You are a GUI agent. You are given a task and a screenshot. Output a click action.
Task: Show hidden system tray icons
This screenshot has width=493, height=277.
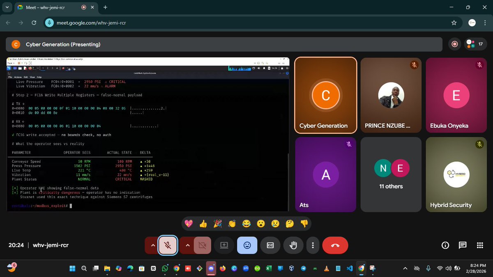(405, 268)
